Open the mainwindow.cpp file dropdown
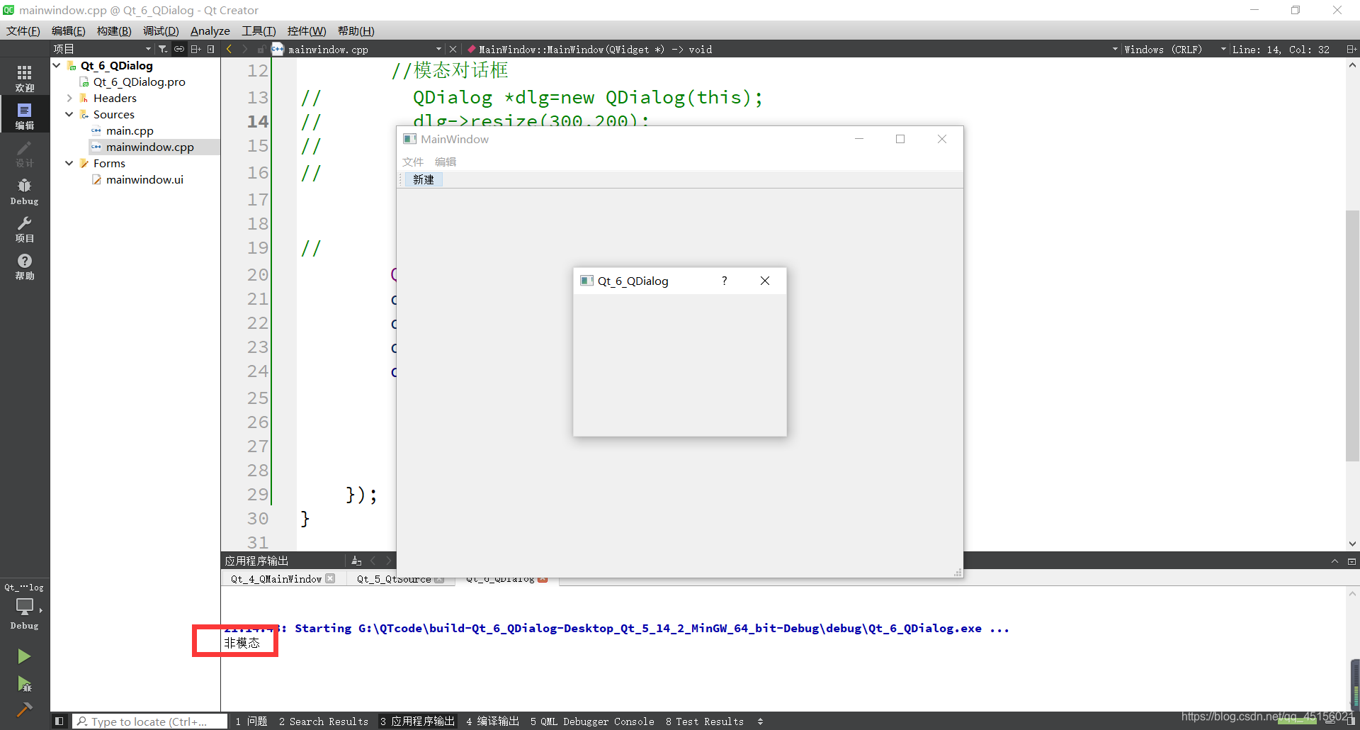 (365, 49)
